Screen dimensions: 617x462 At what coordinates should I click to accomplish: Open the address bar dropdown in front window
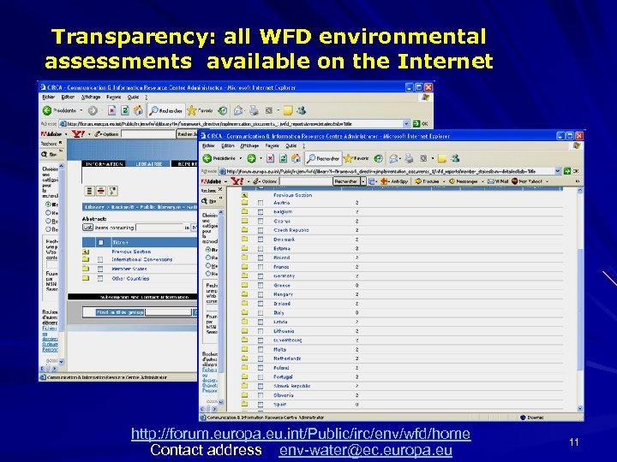point(557,171)
